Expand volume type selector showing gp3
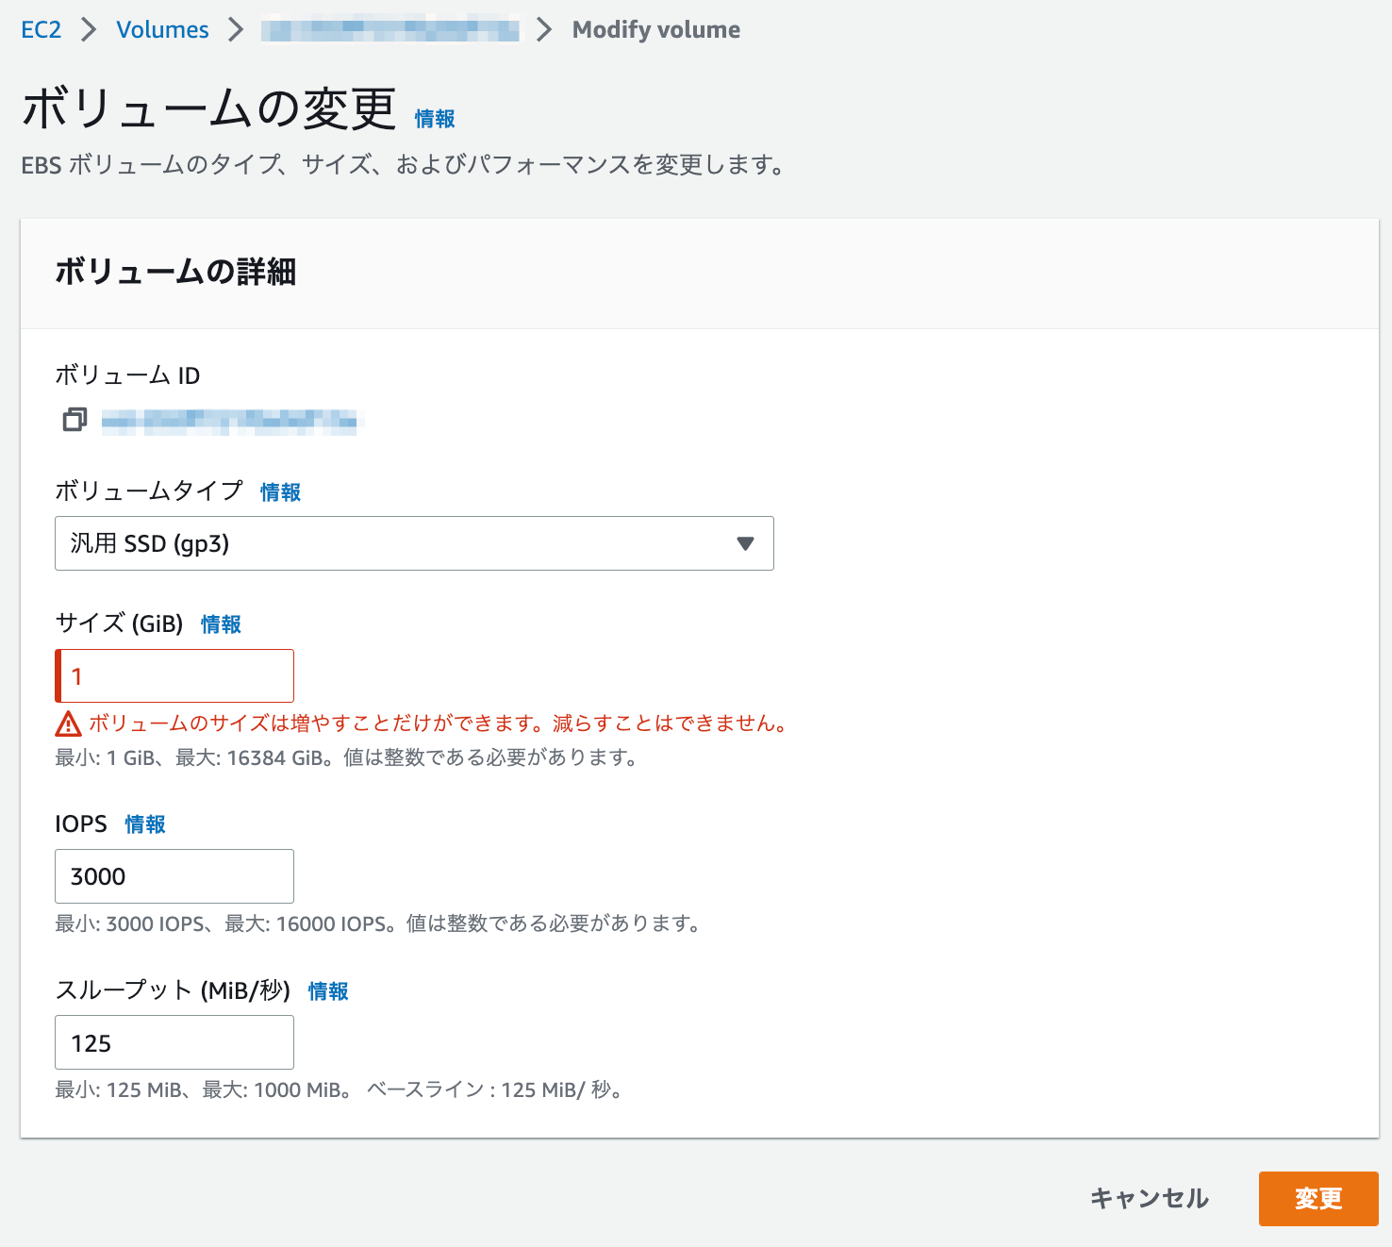Viewport: 1392px width, 1247px height. 414,543
